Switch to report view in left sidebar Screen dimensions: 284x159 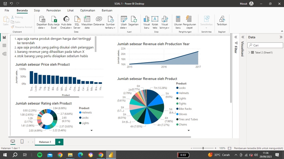4,37
